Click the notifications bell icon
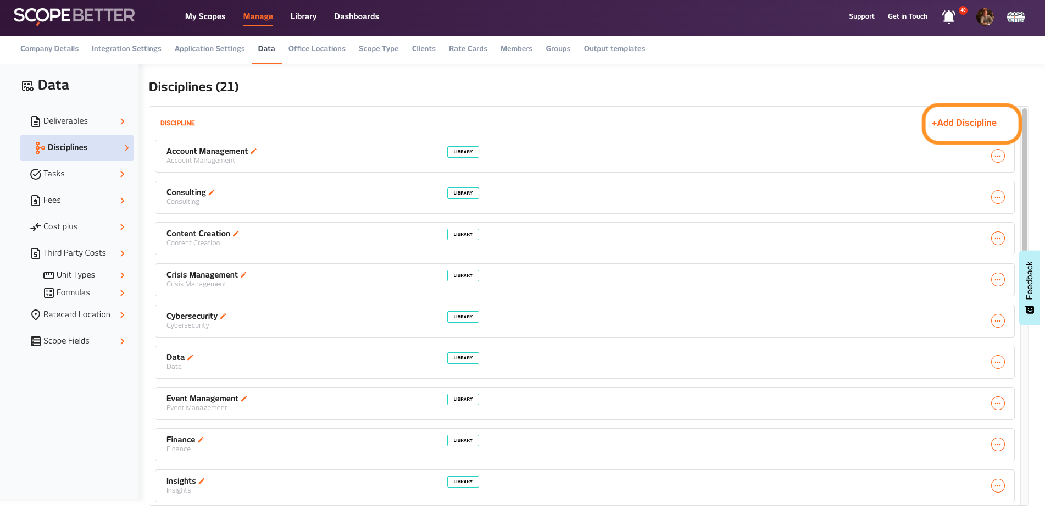 point(949,17)
